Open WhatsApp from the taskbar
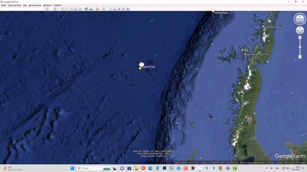The height and width of the screenshot is (172, 307). click(x=172, y=168)
